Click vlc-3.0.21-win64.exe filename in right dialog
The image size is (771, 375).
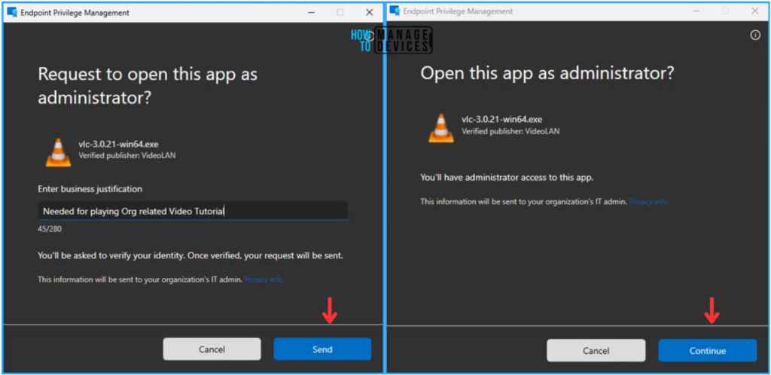click(502, 120)
